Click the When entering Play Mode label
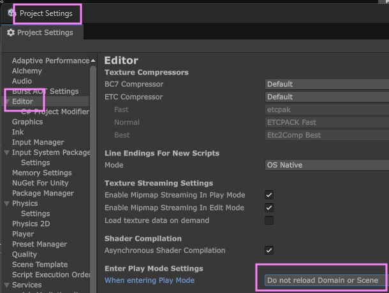Image resolution: width=389 pixels, height=293 pixels. (150, 280)
